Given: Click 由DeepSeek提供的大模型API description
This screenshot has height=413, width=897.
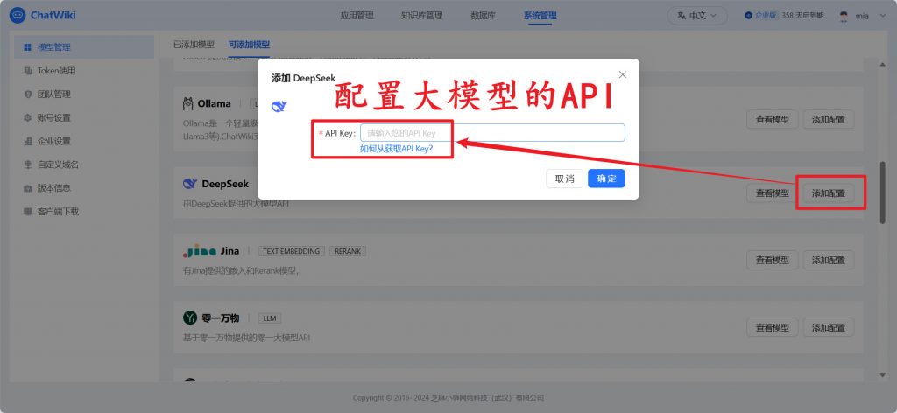Looking at the screenshot, I should (x=236, y=203).
